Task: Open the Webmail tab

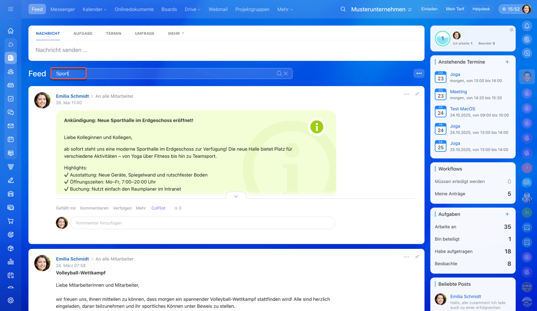Action: (218, 9)
